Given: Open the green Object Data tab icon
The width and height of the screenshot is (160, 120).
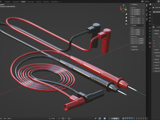Looking at the screenshot, I should (150, 40).
